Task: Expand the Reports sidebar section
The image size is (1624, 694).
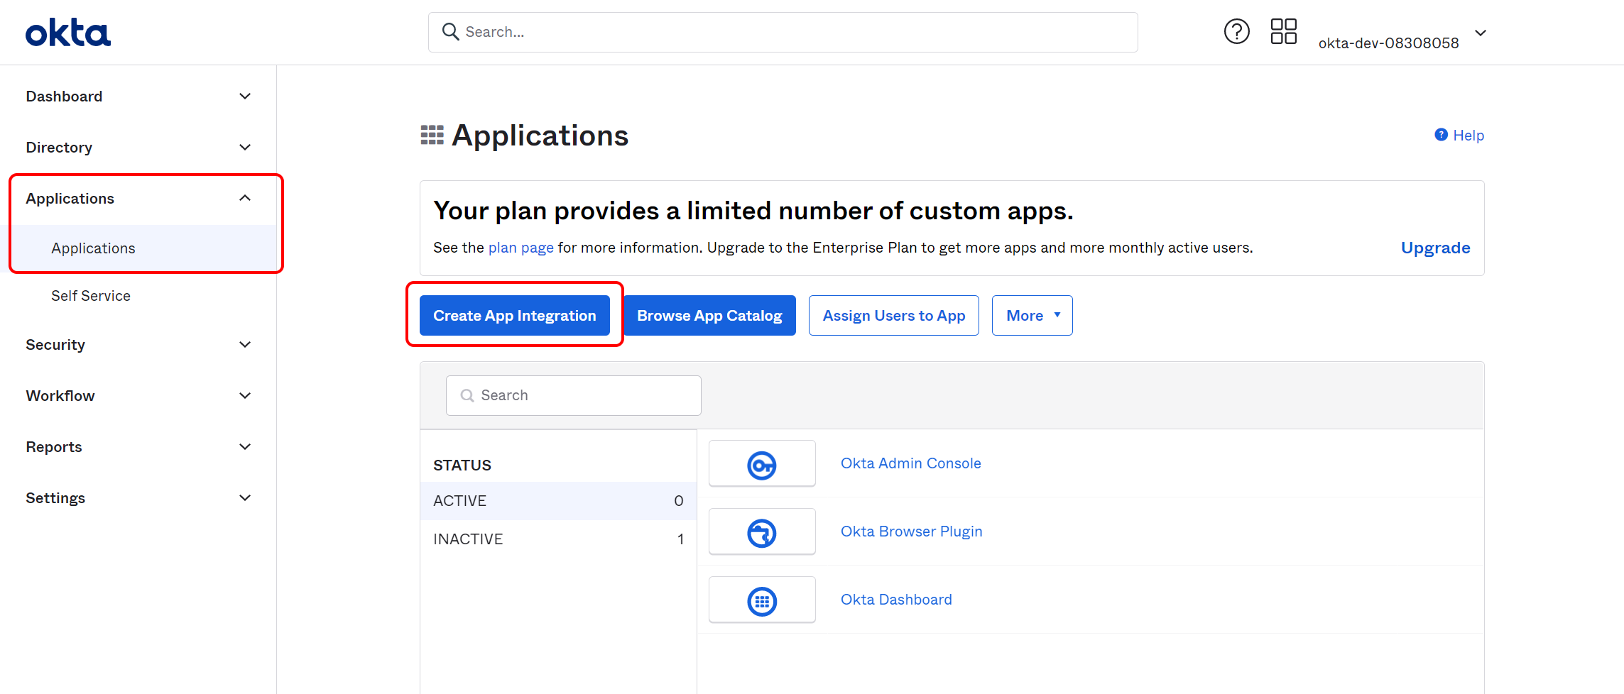Action: [138, 447]
